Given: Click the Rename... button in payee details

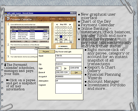Looking at the screenshot, I should 47,52.
